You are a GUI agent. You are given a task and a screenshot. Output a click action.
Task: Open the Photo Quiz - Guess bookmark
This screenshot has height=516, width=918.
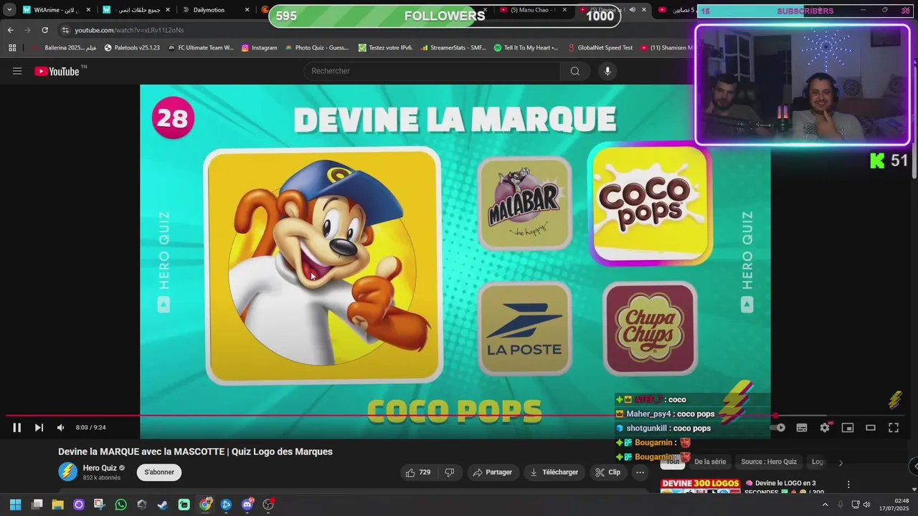316,48
